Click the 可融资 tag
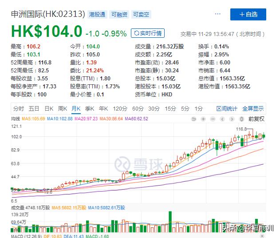The width and height of the screenshot is (280, 238). click(119, 15)
